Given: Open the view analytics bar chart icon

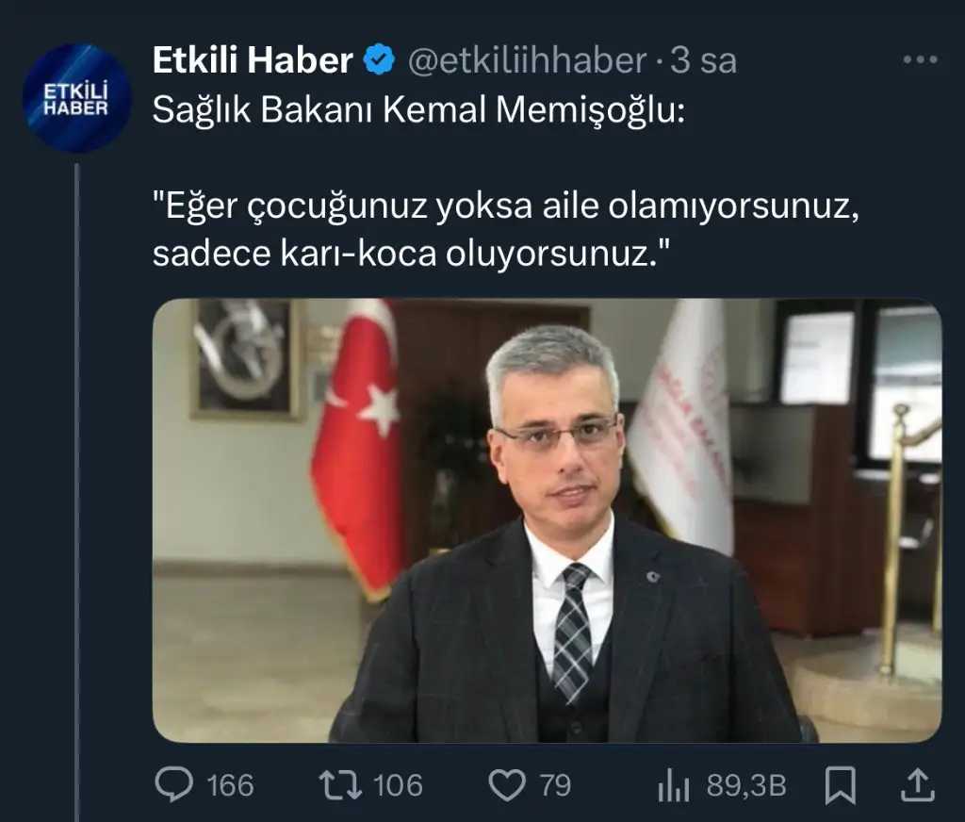Looking at the screenshot, I should point(674,786).
